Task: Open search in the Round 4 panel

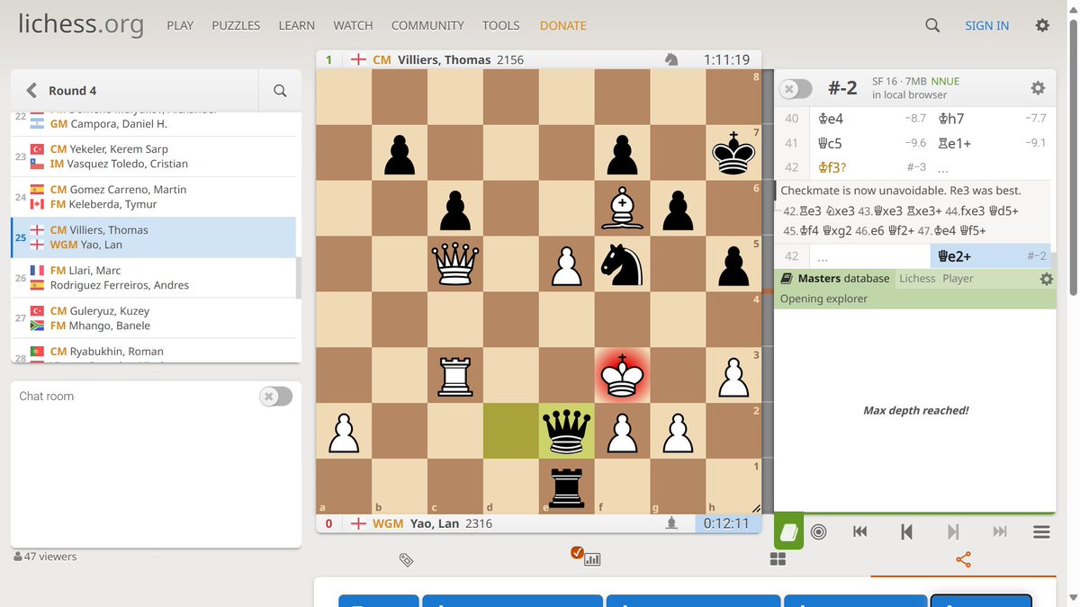Action: 279,90
